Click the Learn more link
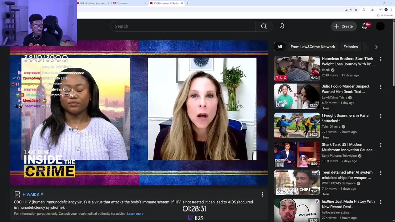This screenshot has height=222, width=395. coord(135,214)
